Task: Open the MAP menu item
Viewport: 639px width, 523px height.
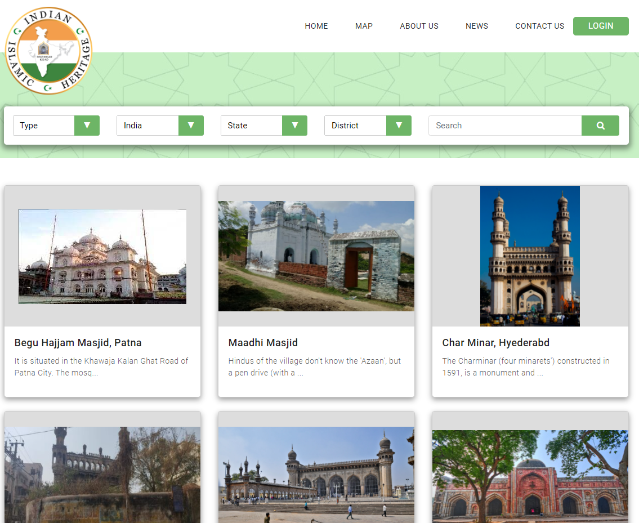Action: (364, 26)
